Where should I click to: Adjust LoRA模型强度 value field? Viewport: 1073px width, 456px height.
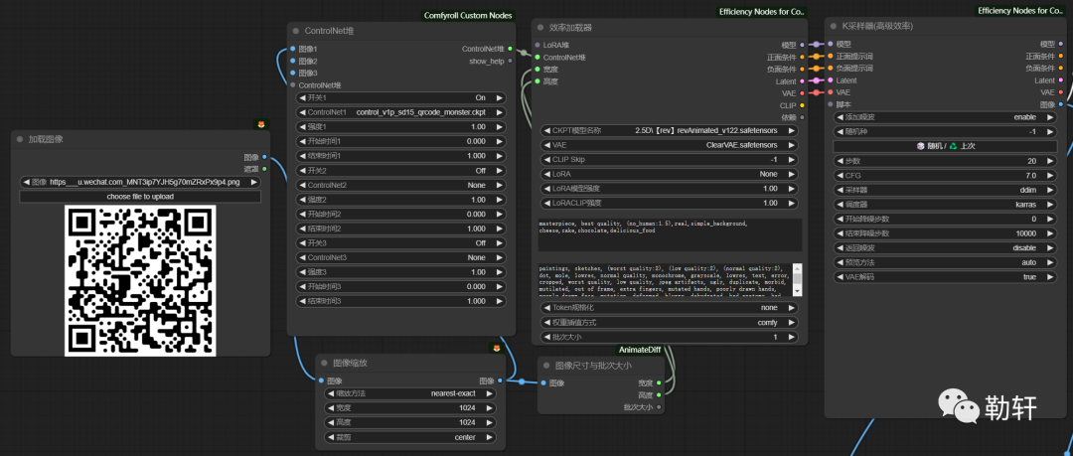[x=670, y=189]
